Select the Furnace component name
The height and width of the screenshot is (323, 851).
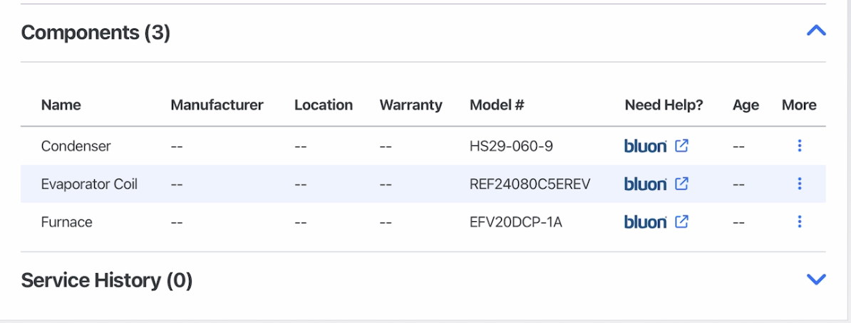pyautogui.click(x=67, y=222)
